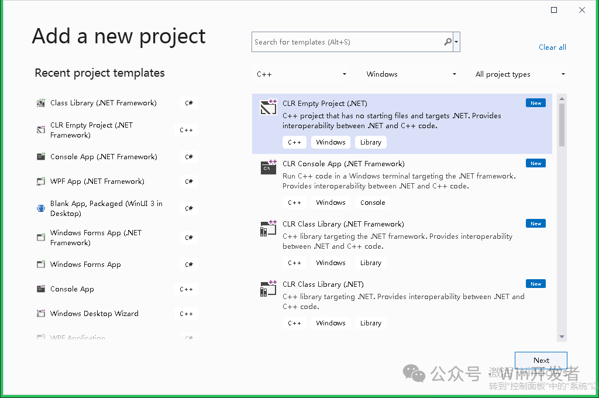Click the CLR Console App (.NET Framework) list icon
Viewport: 599px width, 398px height.
click(268, 167)
